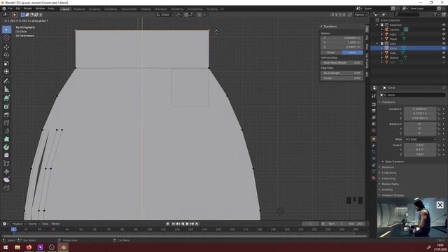
Task: Select the Cursor tool
Action: click(x=6, y=38)
